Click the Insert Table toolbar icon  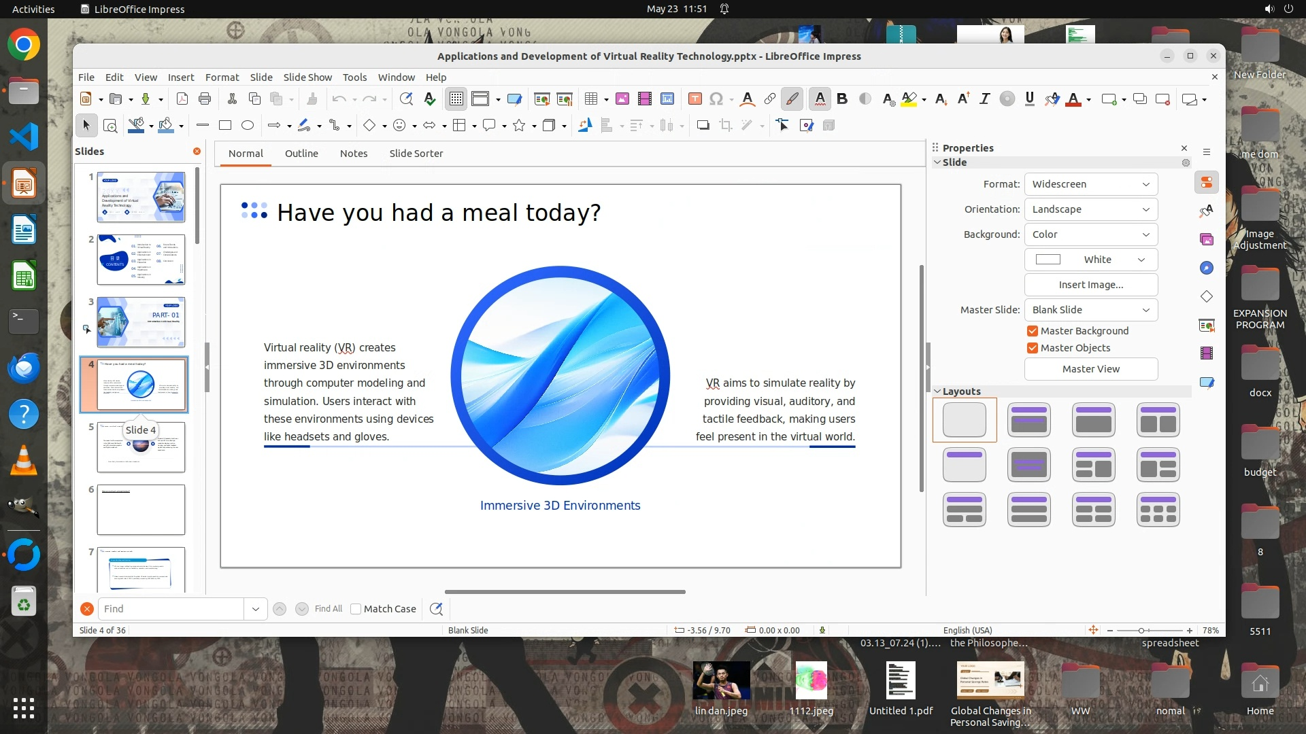click(x=590, y=99)
